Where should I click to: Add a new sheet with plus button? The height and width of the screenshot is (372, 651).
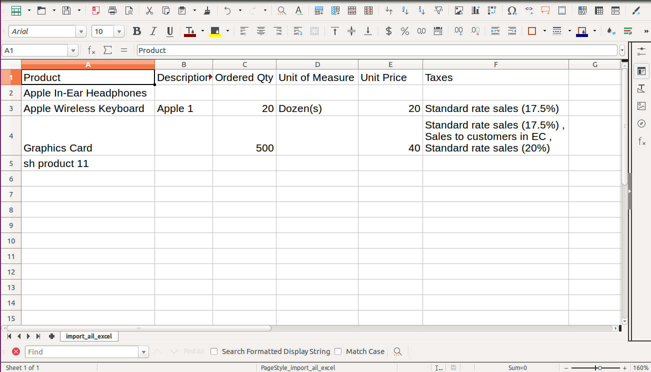51,336
